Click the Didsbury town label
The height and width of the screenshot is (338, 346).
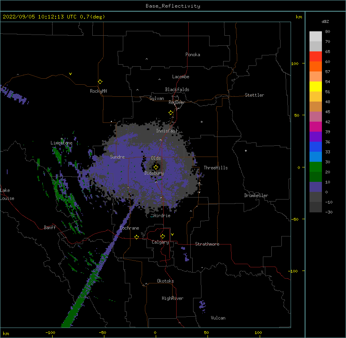pos(154,173)
